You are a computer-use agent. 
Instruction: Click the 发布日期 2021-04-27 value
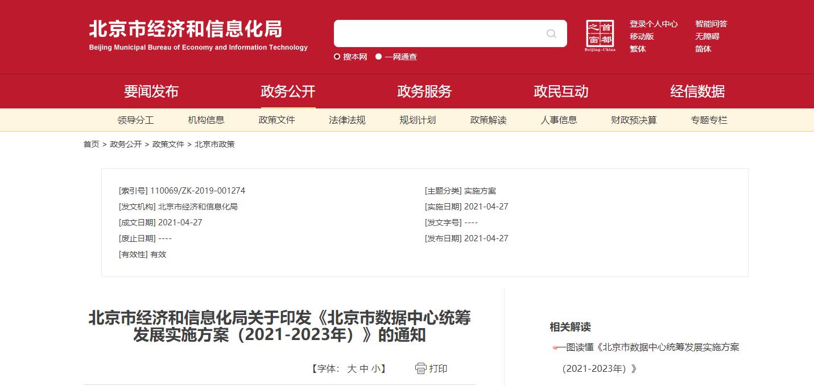pyautogui.click(x=486, y=238)
